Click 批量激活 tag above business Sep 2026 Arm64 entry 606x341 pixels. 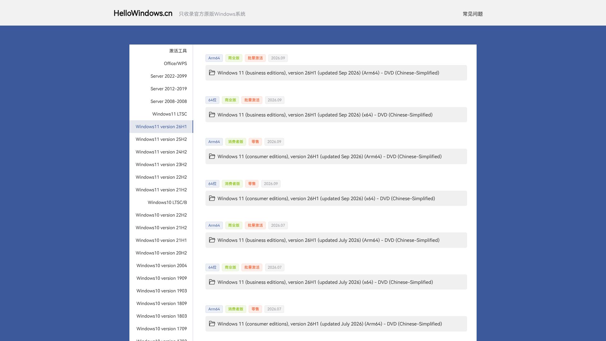click(255, 58)
